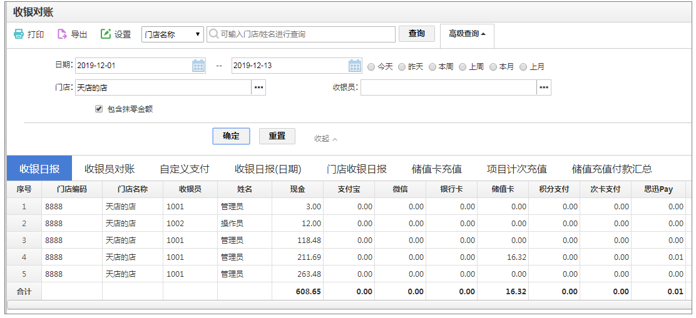The image size is (696, 318).
Task: Collapse the 高级查询 panel toggle
Action: click(x=467, y=34)
